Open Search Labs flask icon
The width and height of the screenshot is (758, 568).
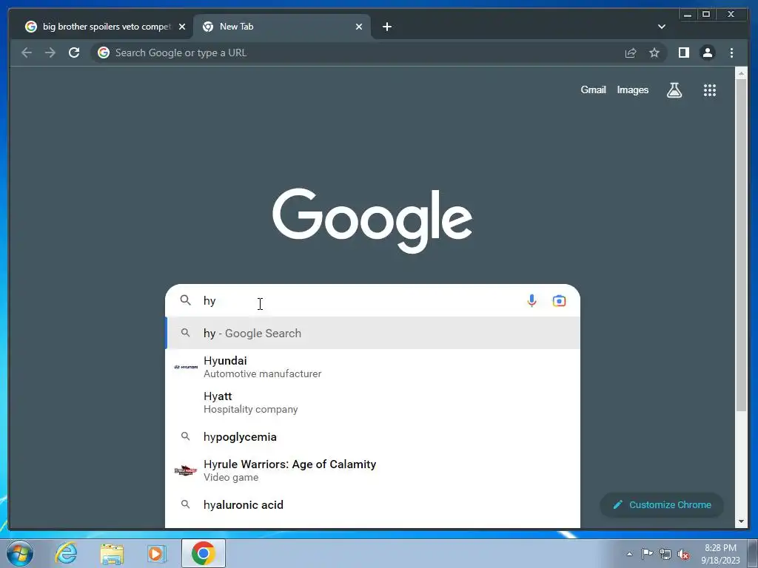674,89
